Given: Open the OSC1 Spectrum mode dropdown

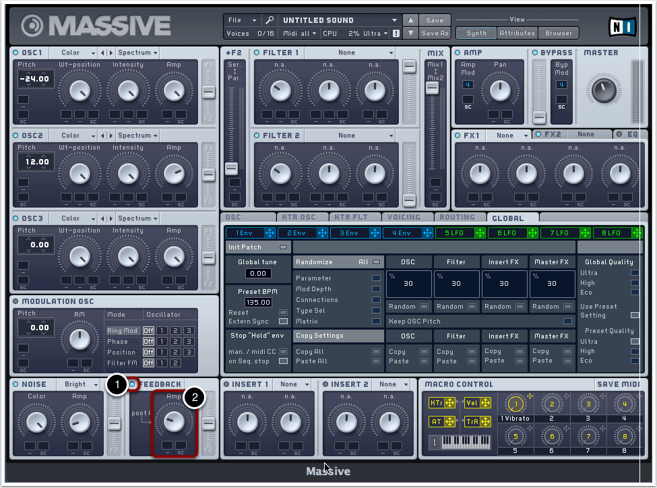Looking at the screenshot, I should [x=137, y=53].
